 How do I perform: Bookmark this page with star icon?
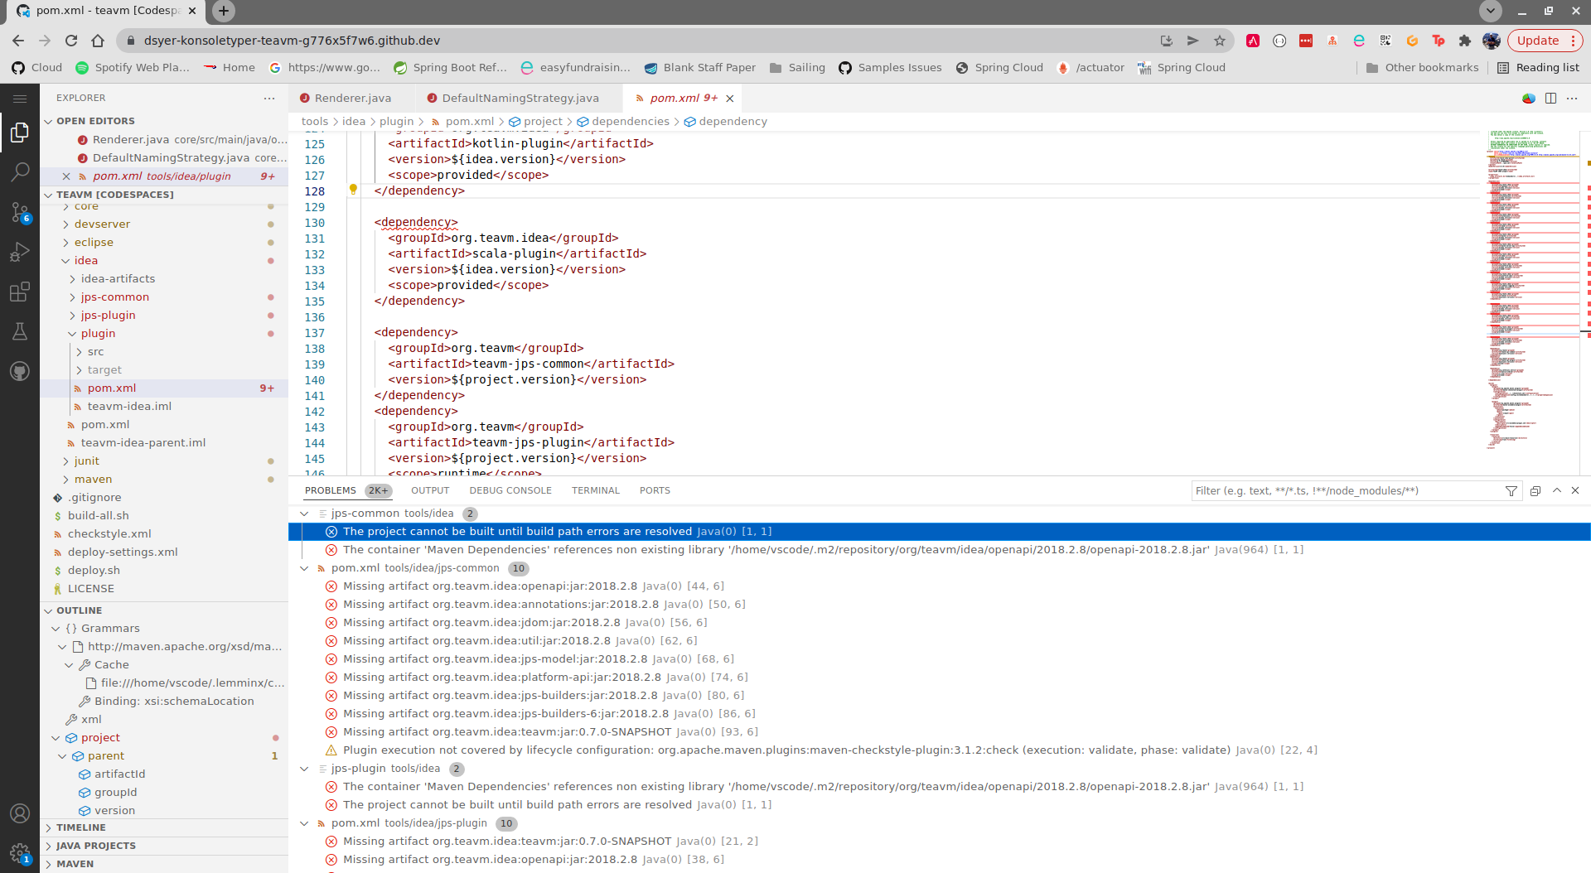tap(1220, 41)
